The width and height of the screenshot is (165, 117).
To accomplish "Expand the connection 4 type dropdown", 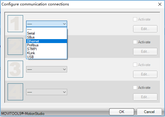I will click(46, 92).
